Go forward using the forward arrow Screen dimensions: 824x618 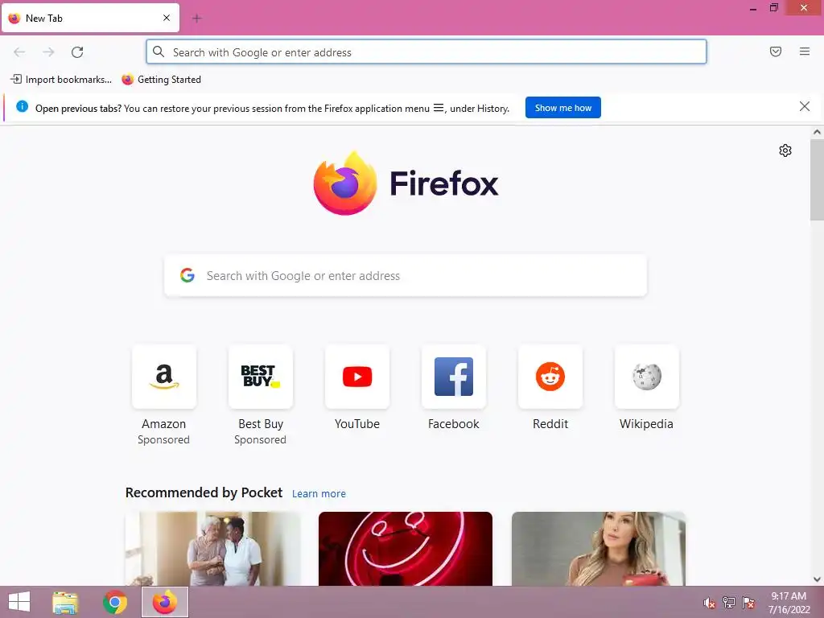coord(48,52)
